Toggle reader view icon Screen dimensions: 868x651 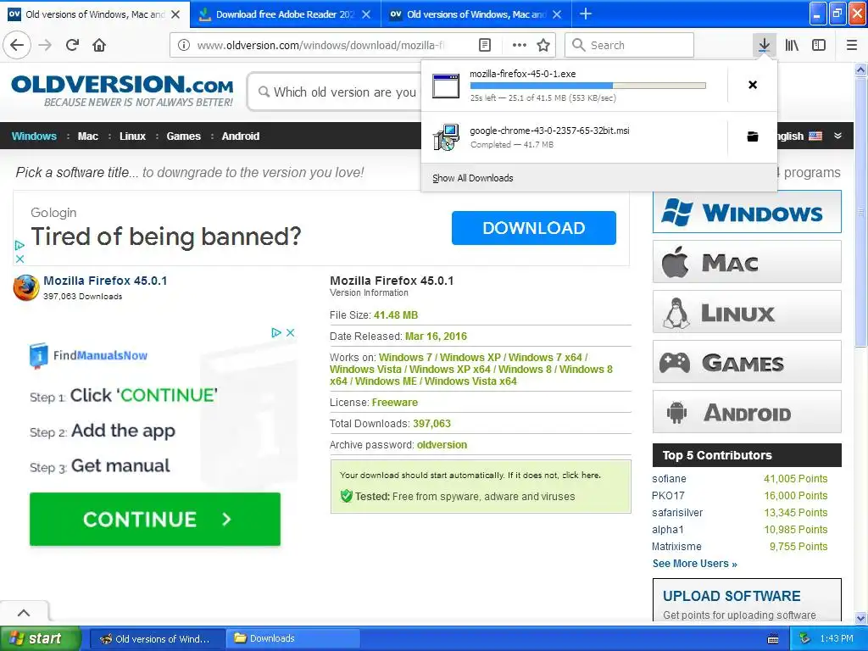(485, 45)
